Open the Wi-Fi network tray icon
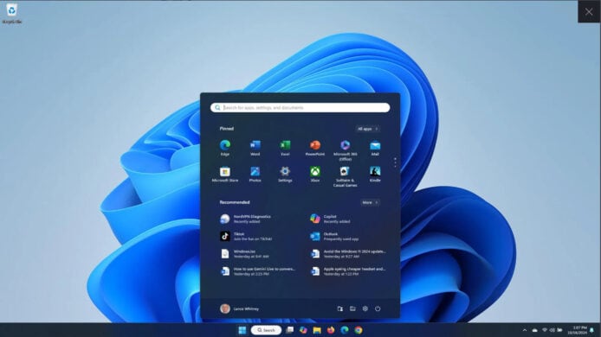This screenshot has width=601, height=337. click(545, 330)
